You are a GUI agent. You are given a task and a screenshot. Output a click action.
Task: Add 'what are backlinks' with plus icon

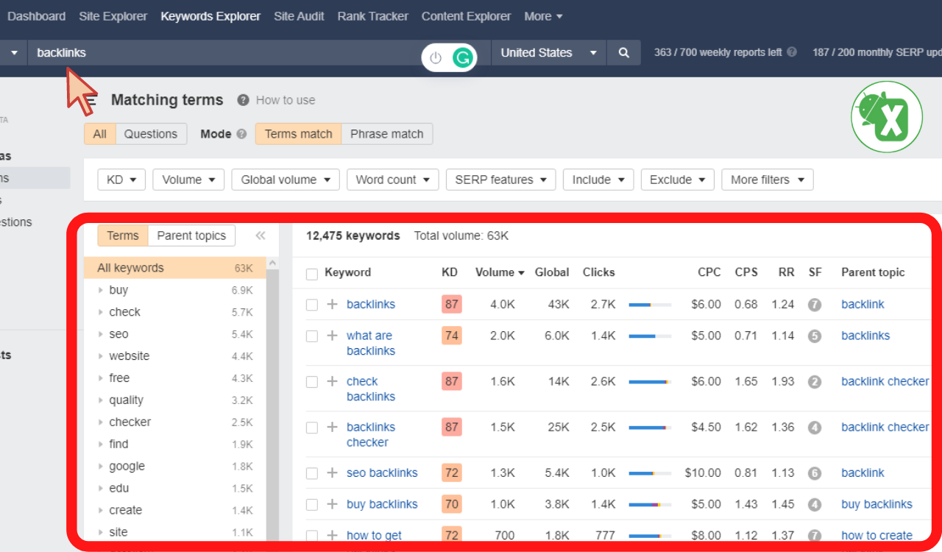click(332, 336)
